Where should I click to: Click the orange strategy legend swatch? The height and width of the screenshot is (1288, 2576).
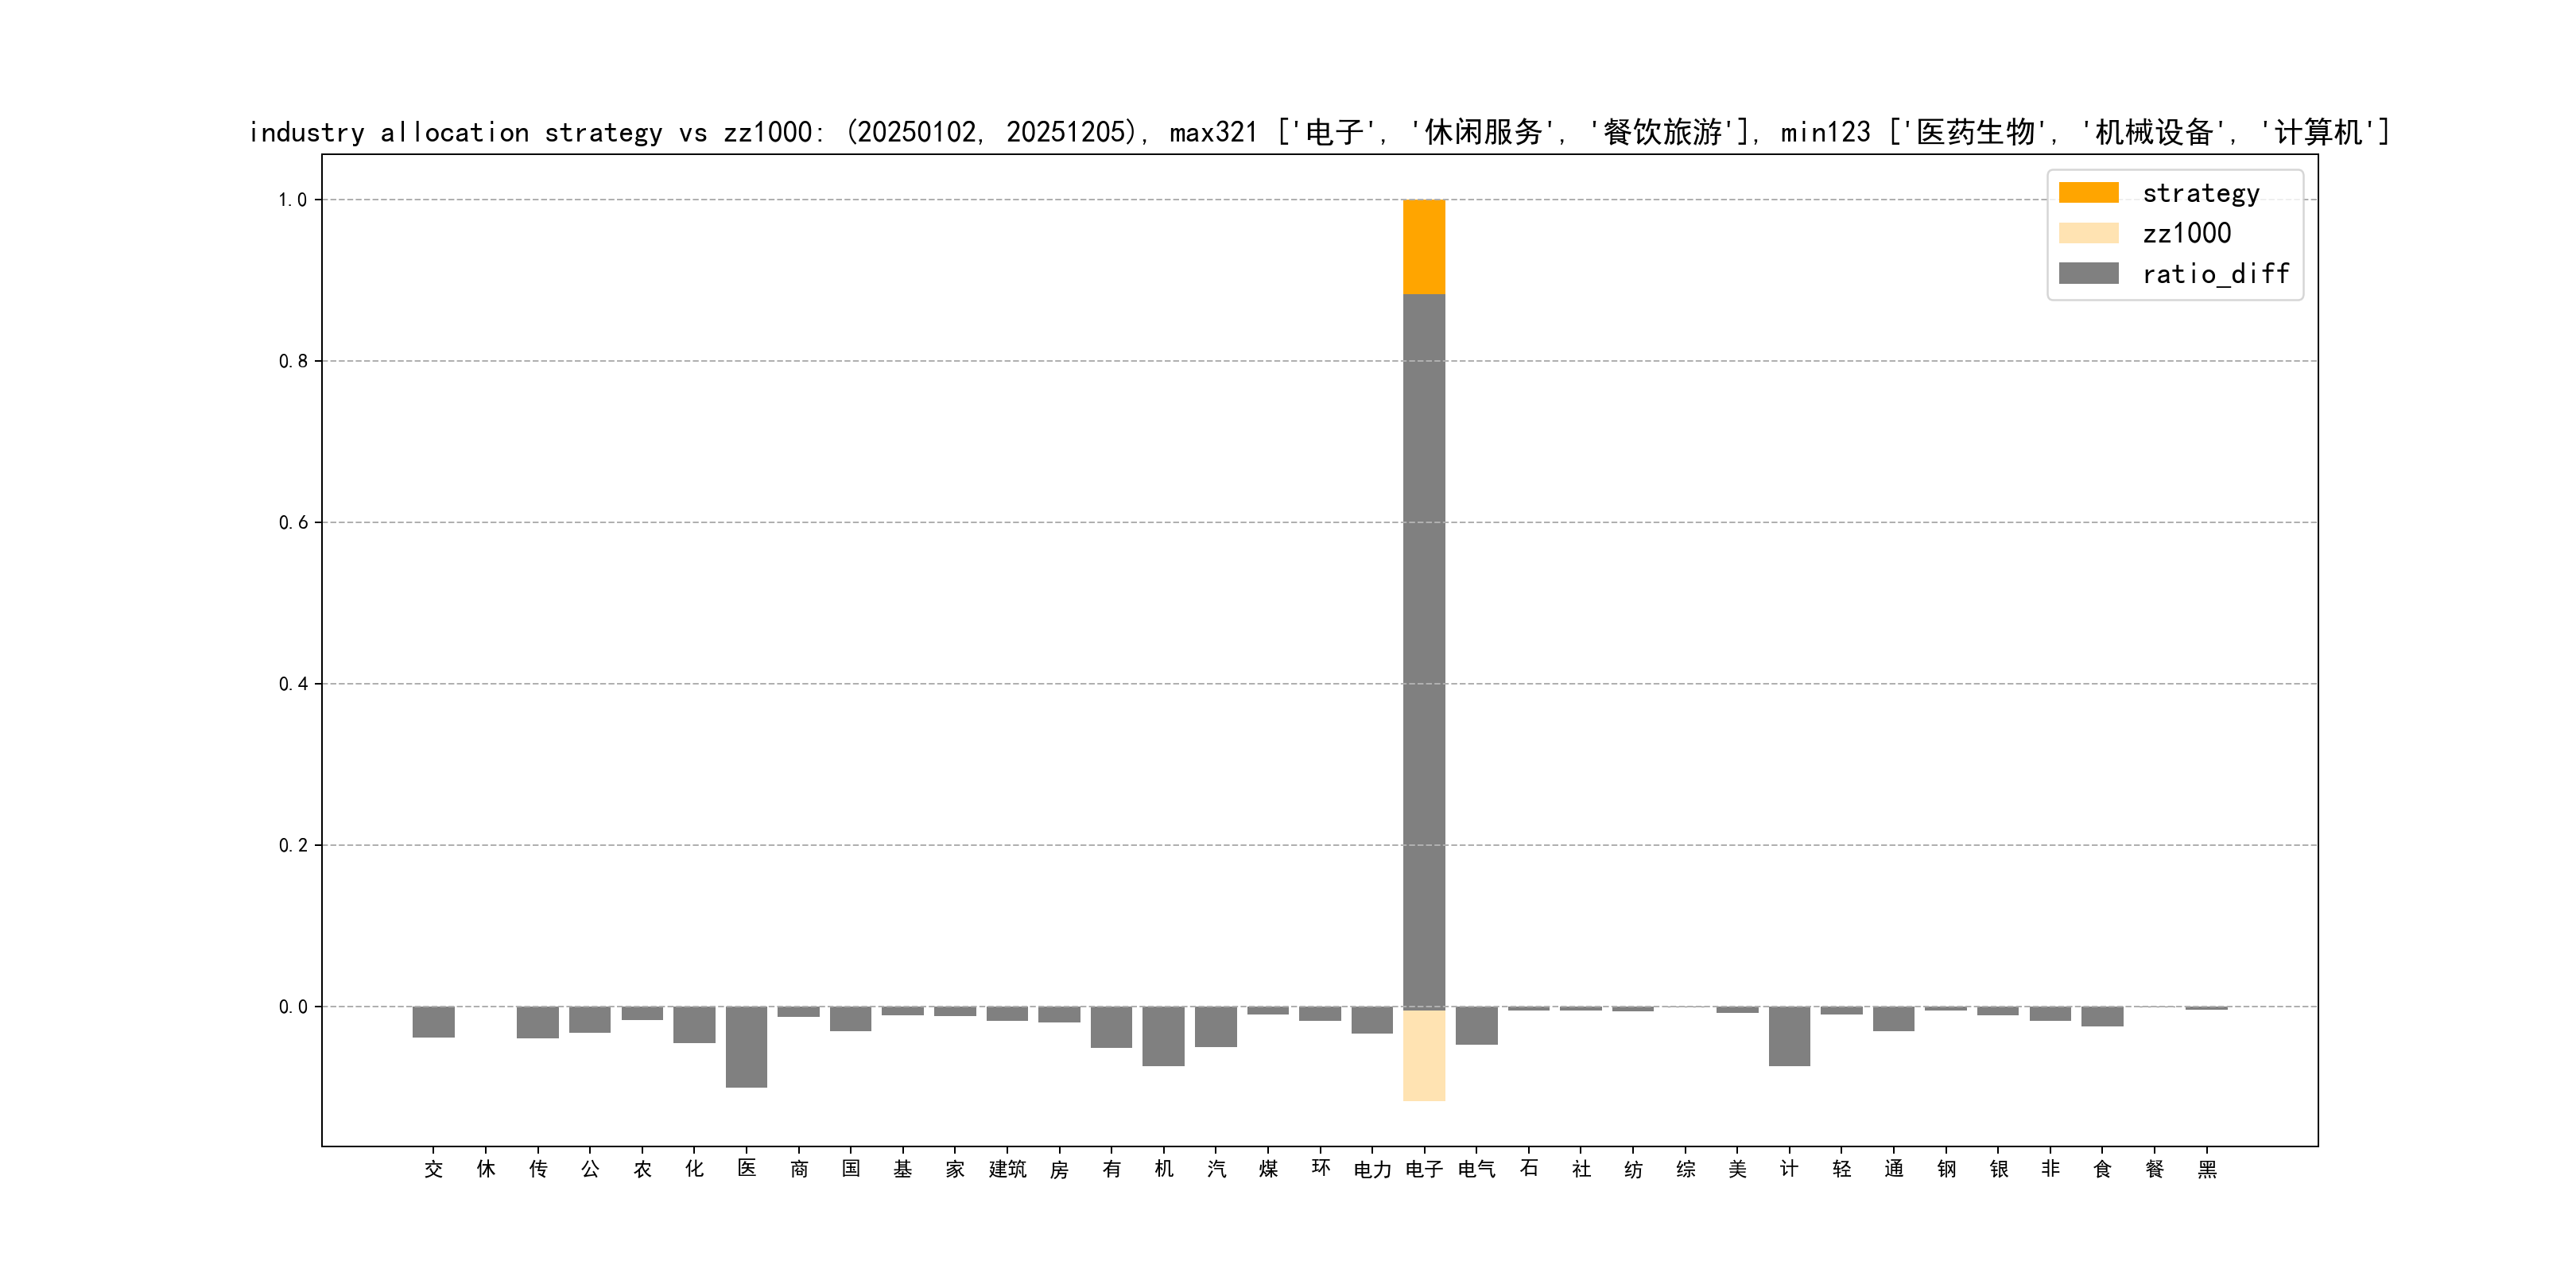click(2088, 193)
